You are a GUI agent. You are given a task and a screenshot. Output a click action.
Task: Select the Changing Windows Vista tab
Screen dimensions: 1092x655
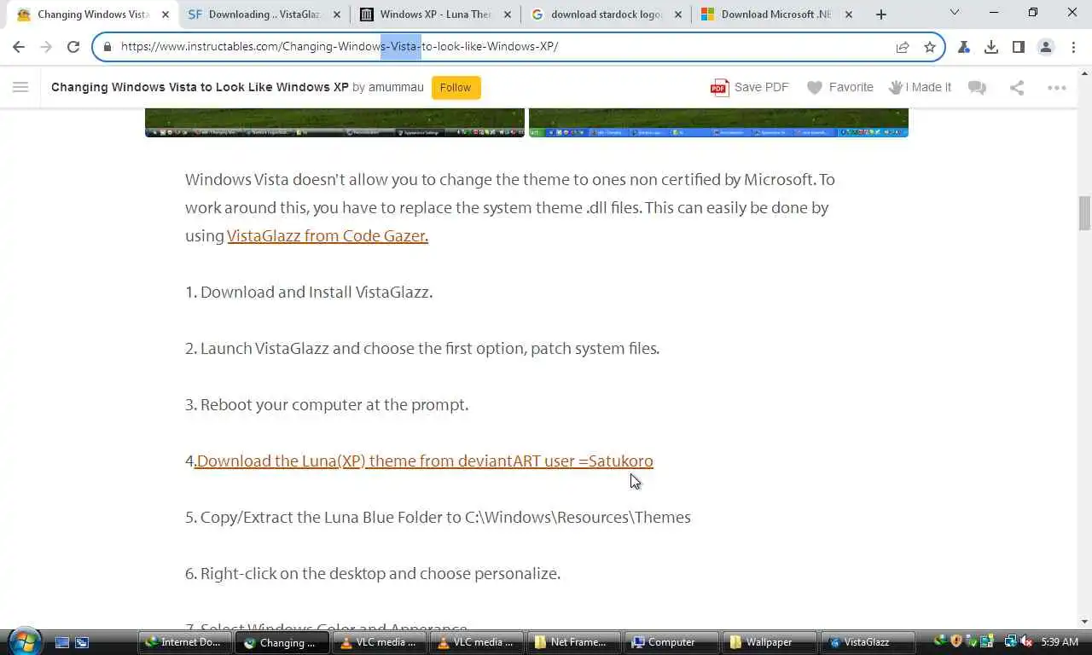[x=92, y=14]
